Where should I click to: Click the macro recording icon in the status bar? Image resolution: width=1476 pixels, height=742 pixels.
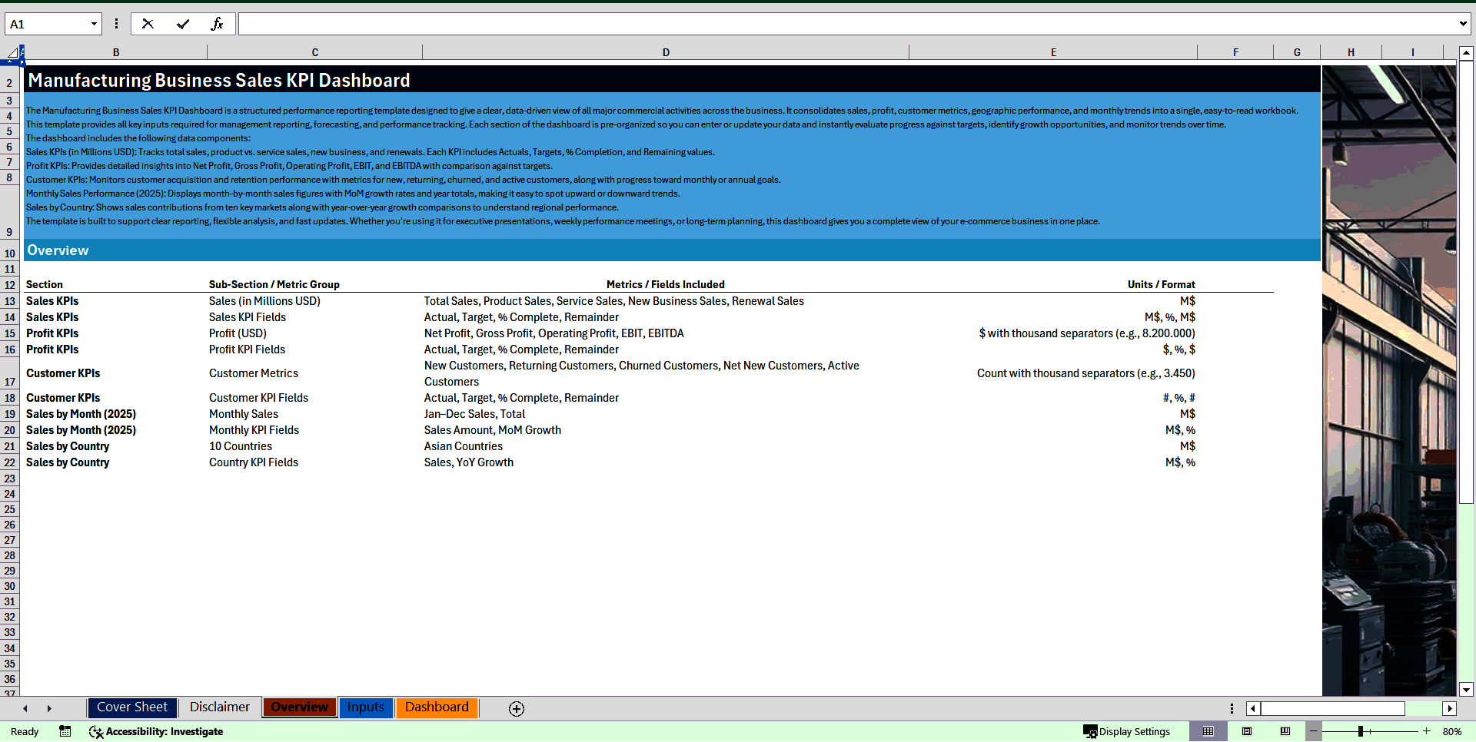pos(65,731)
